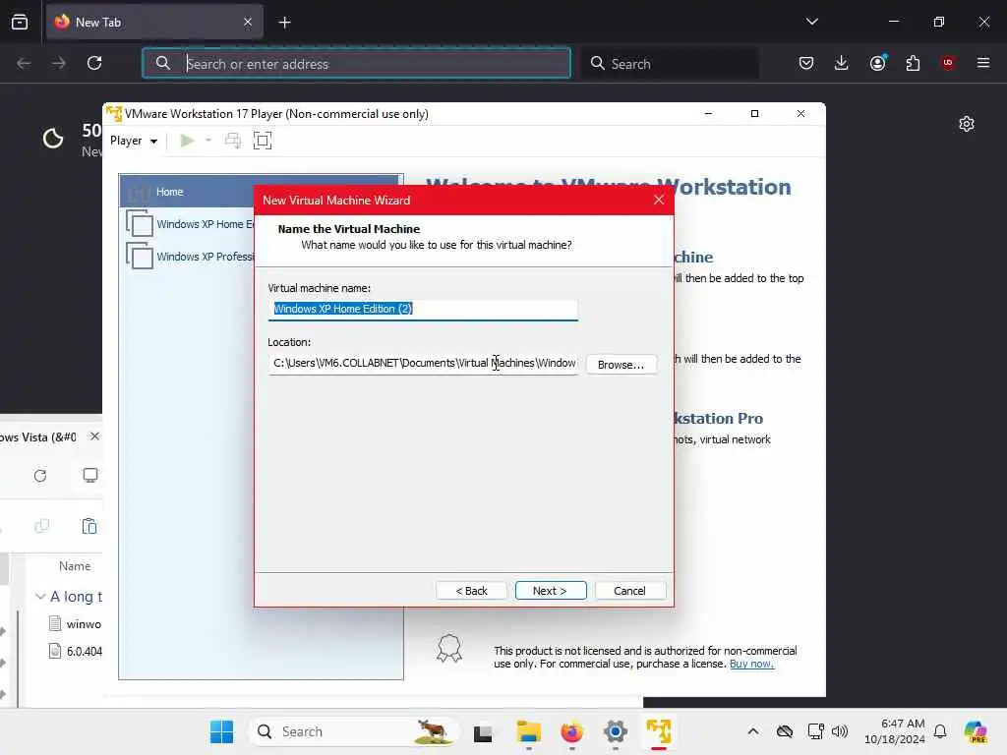Open Firefox View icon

click(20, 22)
